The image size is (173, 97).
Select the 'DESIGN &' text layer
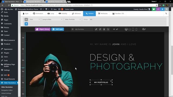tap(112, 57)
